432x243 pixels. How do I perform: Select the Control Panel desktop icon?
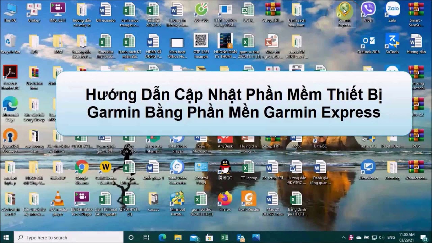pos(201,172)
